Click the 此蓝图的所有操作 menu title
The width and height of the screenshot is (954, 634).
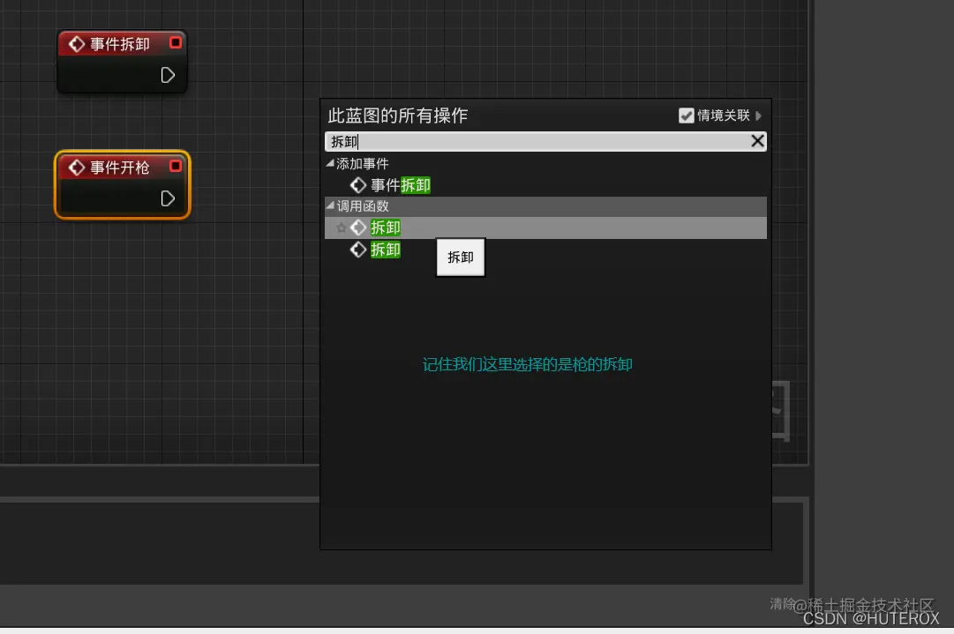click(397, 116)
